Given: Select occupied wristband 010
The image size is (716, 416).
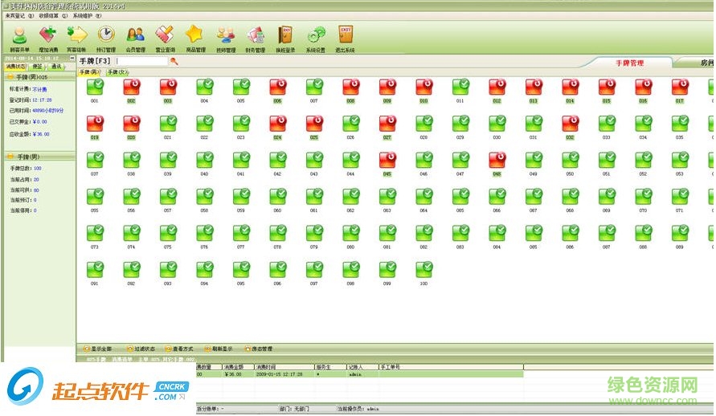Looking at the screenshot, I should tap(423, 87).
